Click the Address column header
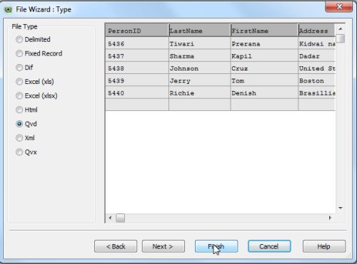 pyautogui.click(x=316, y=31)
